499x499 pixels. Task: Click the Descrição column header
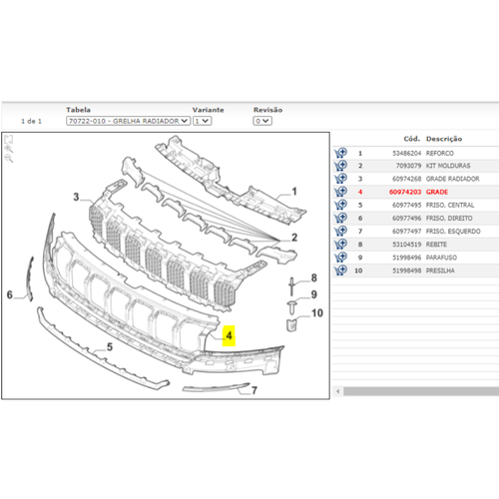pos(444,139)
